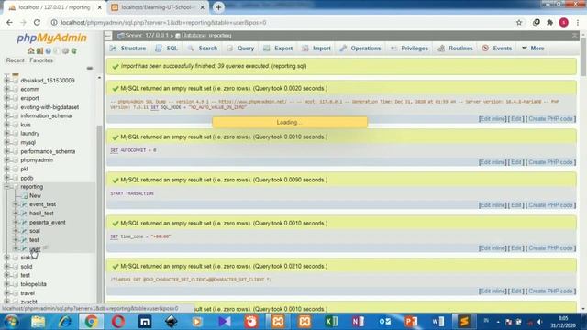The image size is (587, 330).
Task: Open the Query tab
Action: [240, 49]
